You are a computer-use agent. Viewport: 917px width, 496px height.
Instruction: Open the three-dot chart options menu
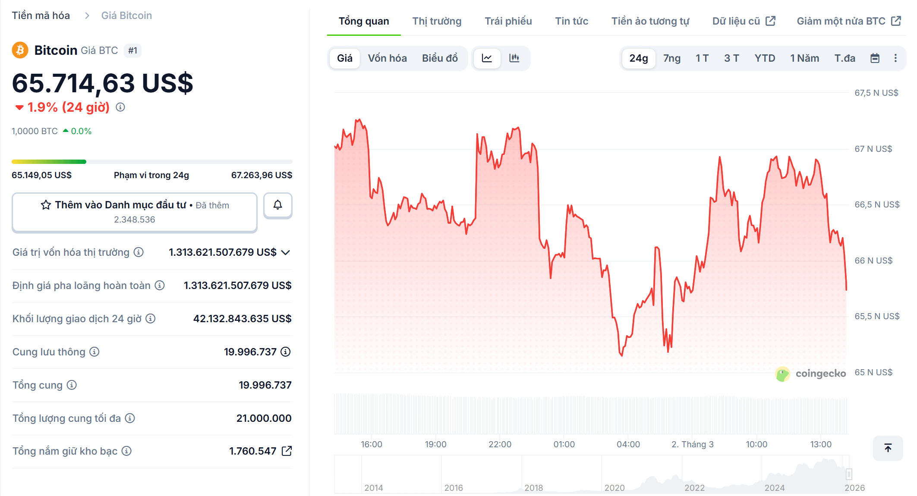tap(896, 58)
